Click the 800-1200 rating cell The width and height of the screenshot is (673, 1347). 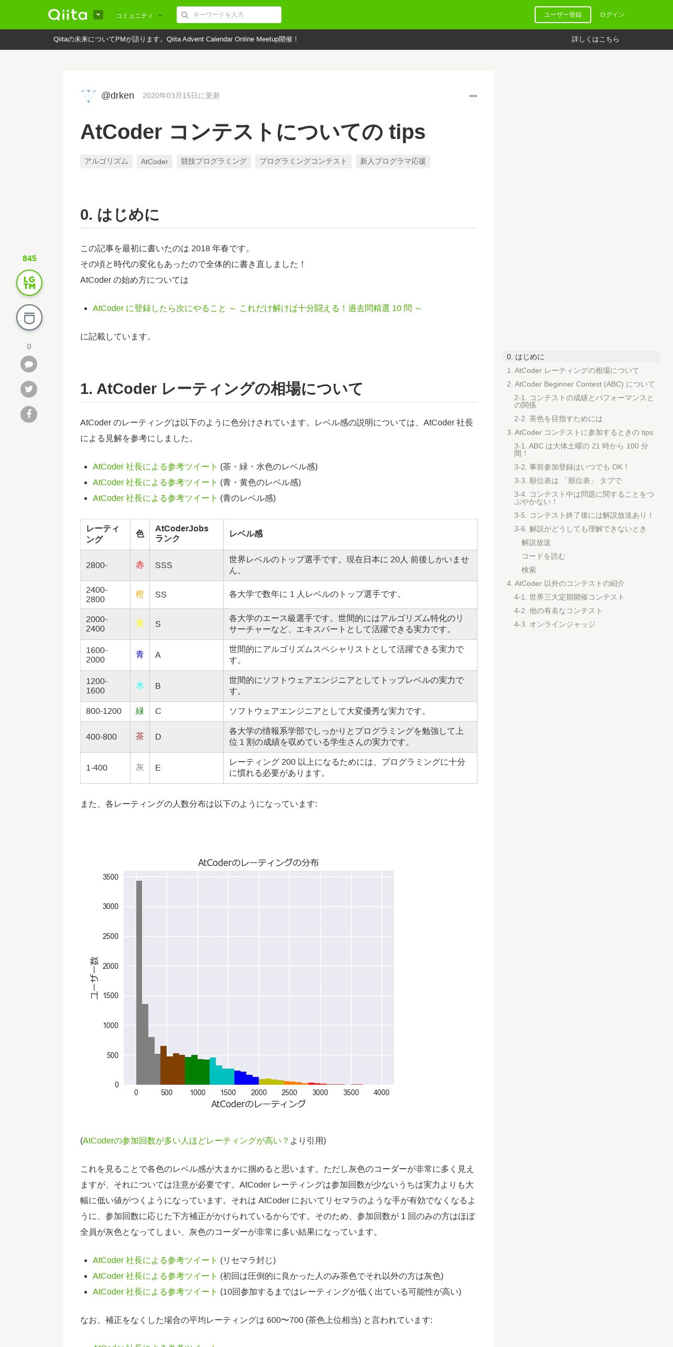coord(105,711)
